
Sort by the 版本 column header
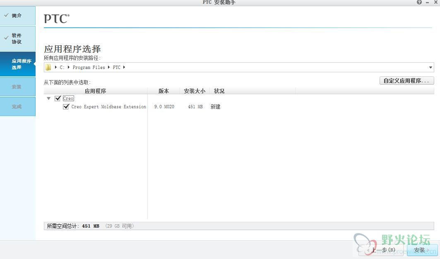tap(163, 91)
